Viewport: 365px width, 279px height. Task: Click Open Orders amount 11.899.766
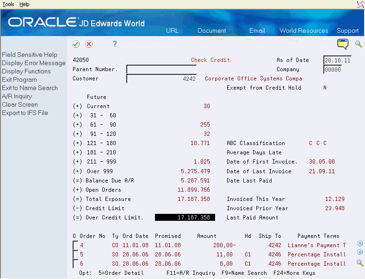click(x=194, y=190)
